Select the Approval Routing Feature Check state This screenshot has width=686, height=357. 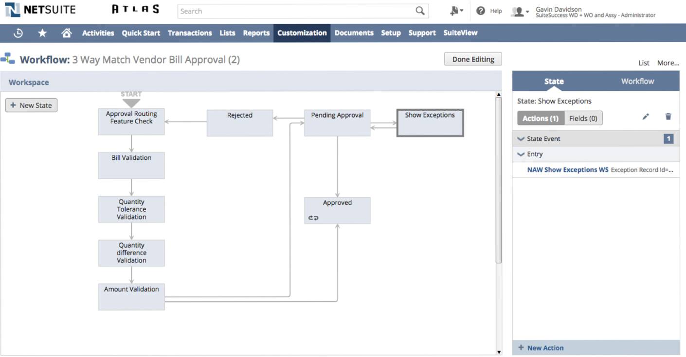coord(131,121)
